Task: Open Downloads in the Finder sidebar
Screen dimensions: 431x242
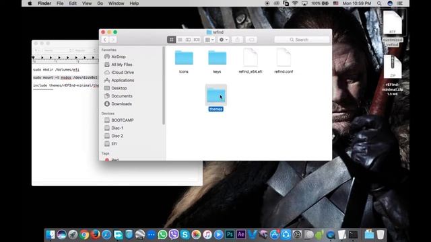Action: point(121,104)
